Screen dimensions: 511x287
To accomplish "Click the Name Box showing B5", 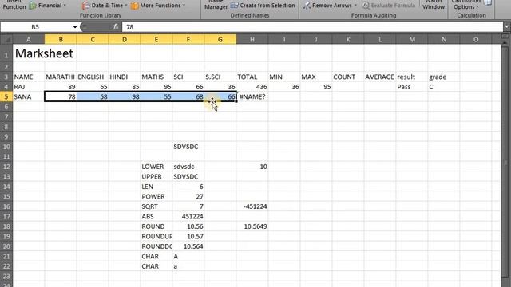I will 35,27.
